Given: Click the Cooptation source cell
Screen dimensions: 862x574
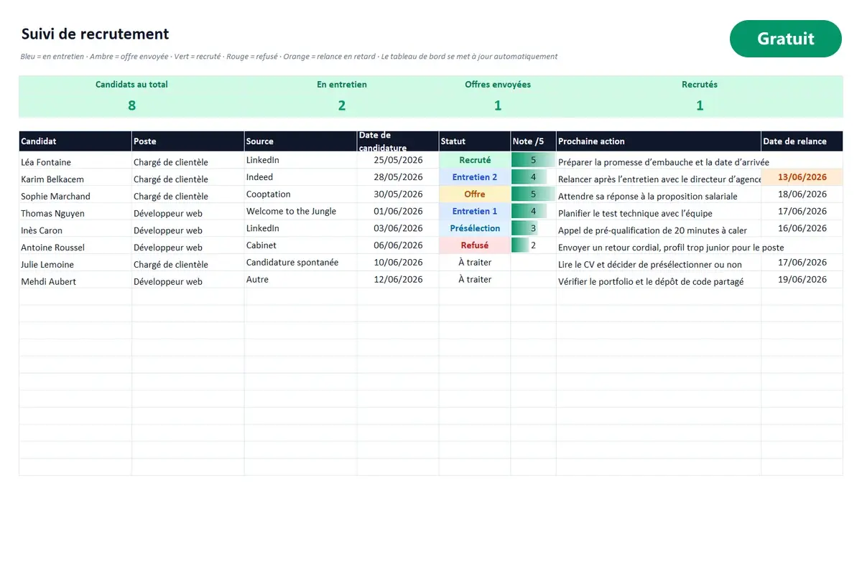Looking at the screenshot, I should click(x=301, y=194).
